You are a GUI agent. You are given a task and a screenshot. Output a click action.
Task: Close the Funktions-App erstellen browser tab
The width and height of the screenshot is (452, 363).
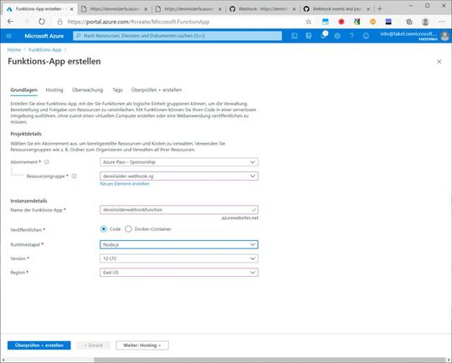click(72, 9)
